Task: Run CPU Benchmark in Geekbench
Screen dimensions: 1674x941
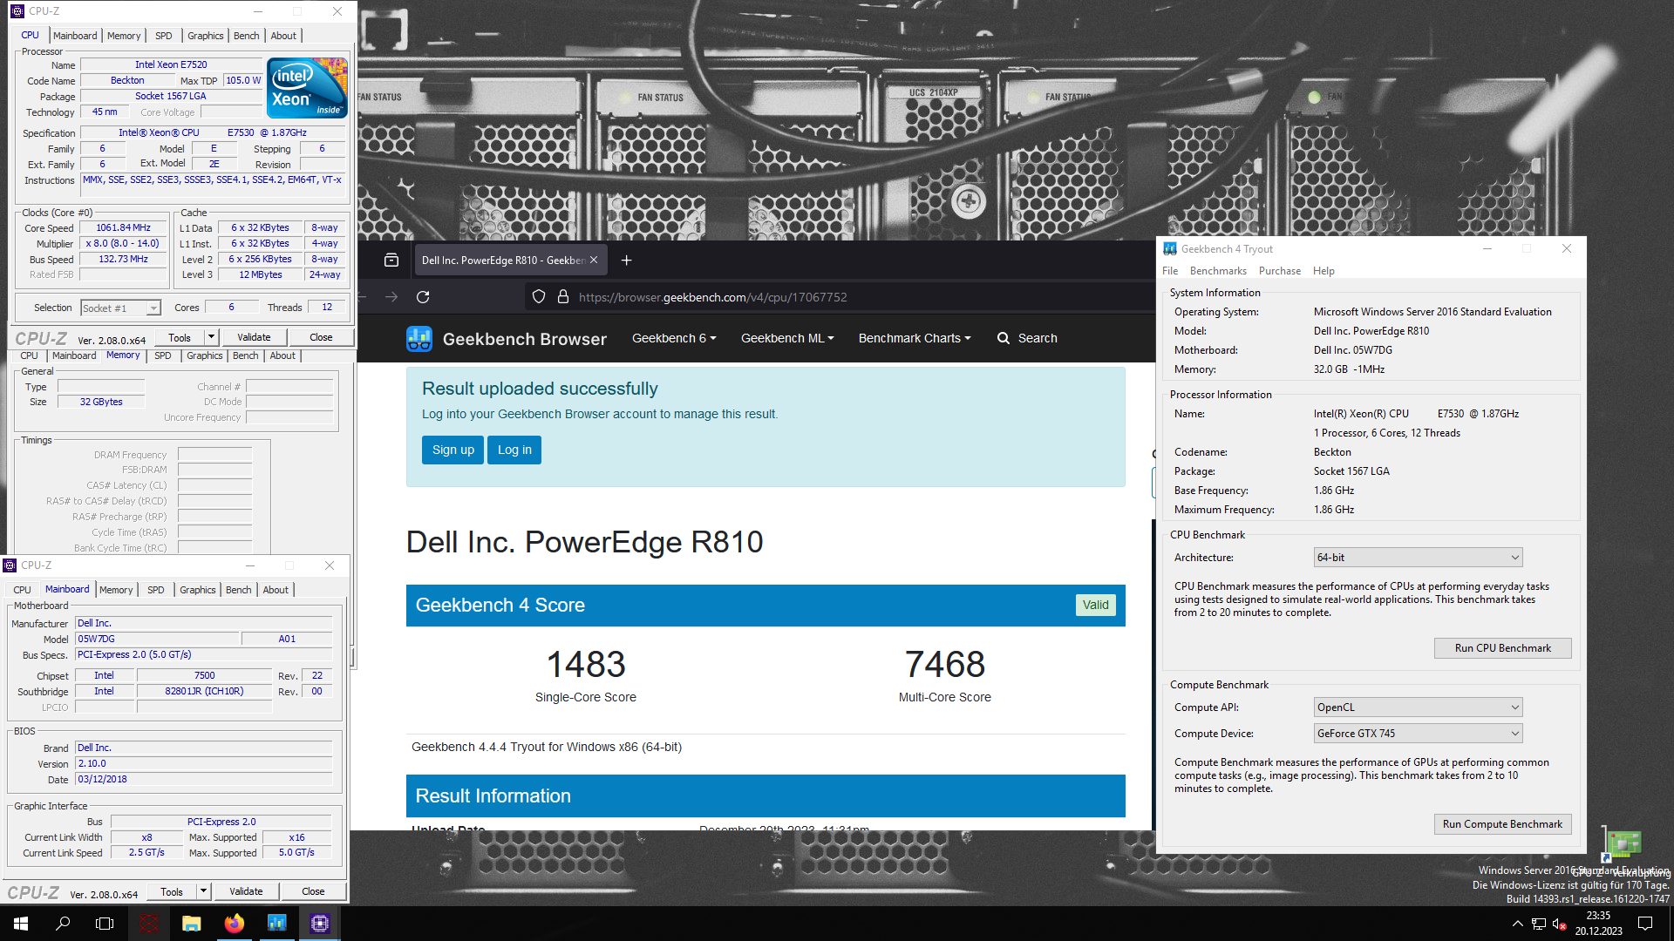Action: click(x=1503, y=648)
